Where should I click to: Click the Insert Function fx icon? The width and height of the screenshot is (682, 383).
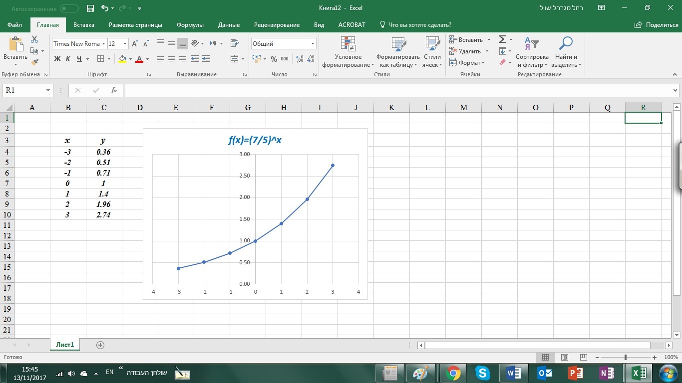point(114,90)
